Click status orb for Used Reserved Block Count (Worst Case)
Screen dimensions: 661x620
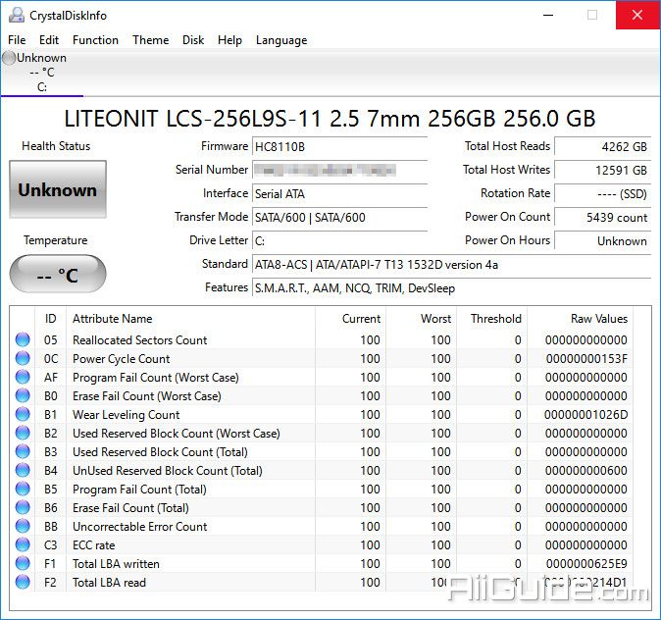click(23, 433)
